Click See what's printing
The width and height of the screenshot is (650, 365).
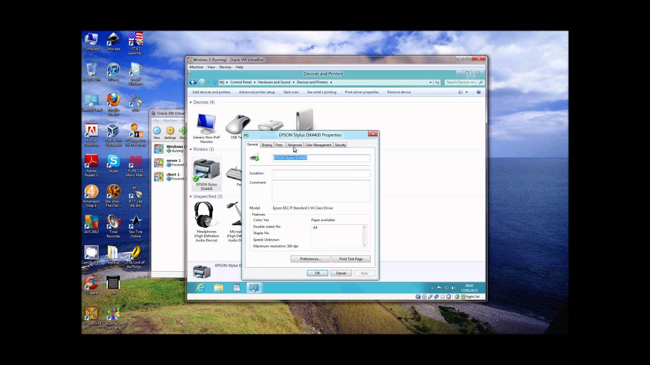point(321,92)
